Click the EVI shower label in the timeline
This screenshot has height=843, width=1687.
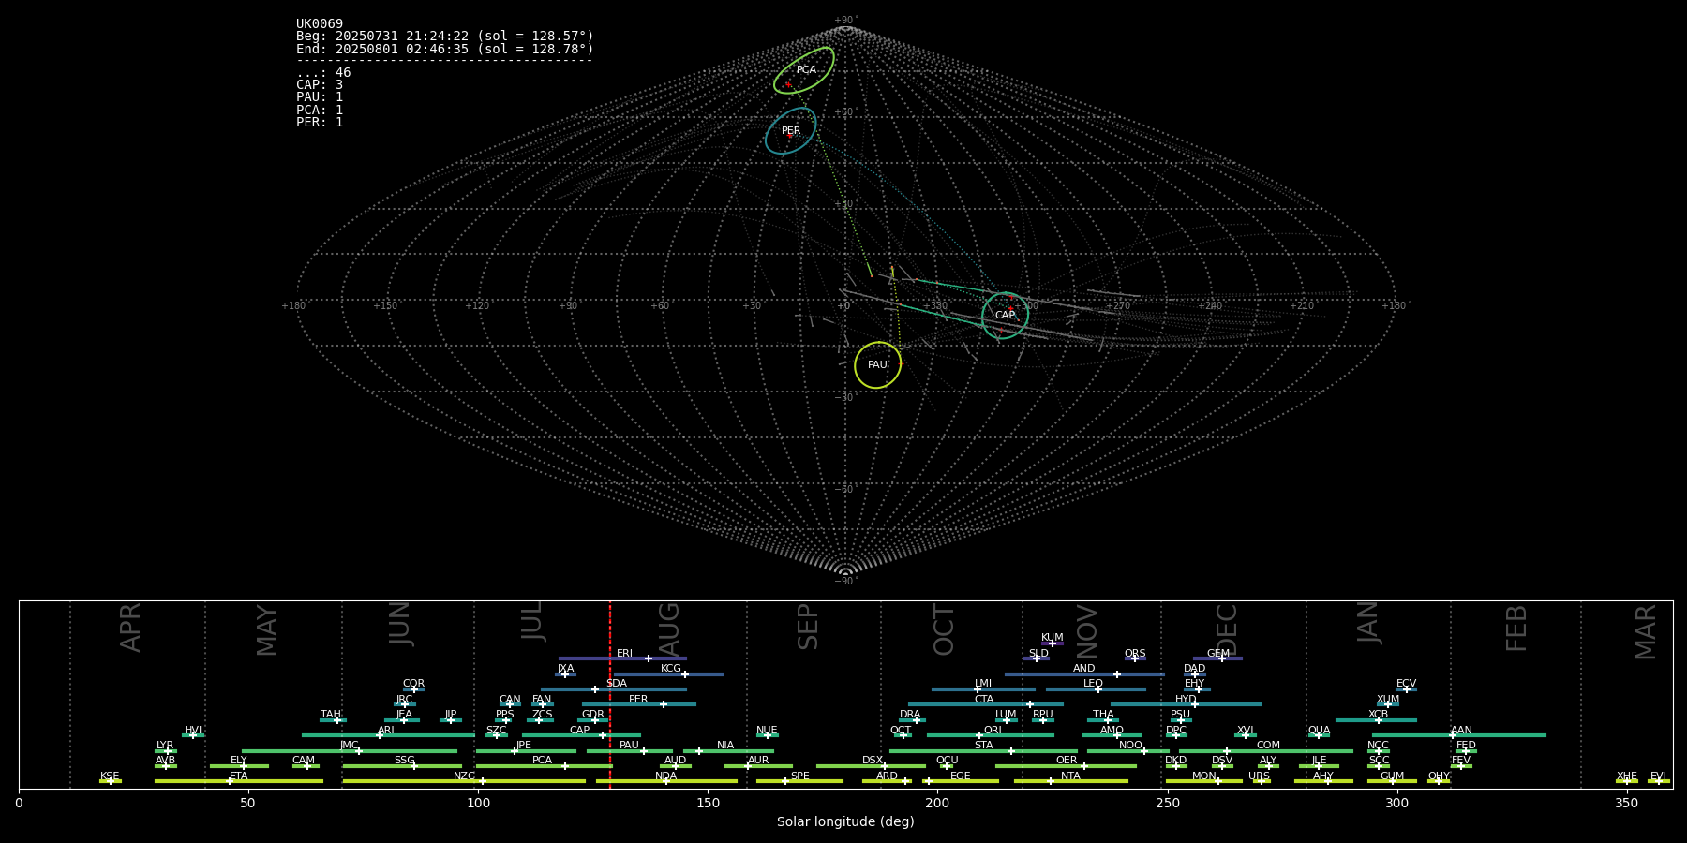1658,776
